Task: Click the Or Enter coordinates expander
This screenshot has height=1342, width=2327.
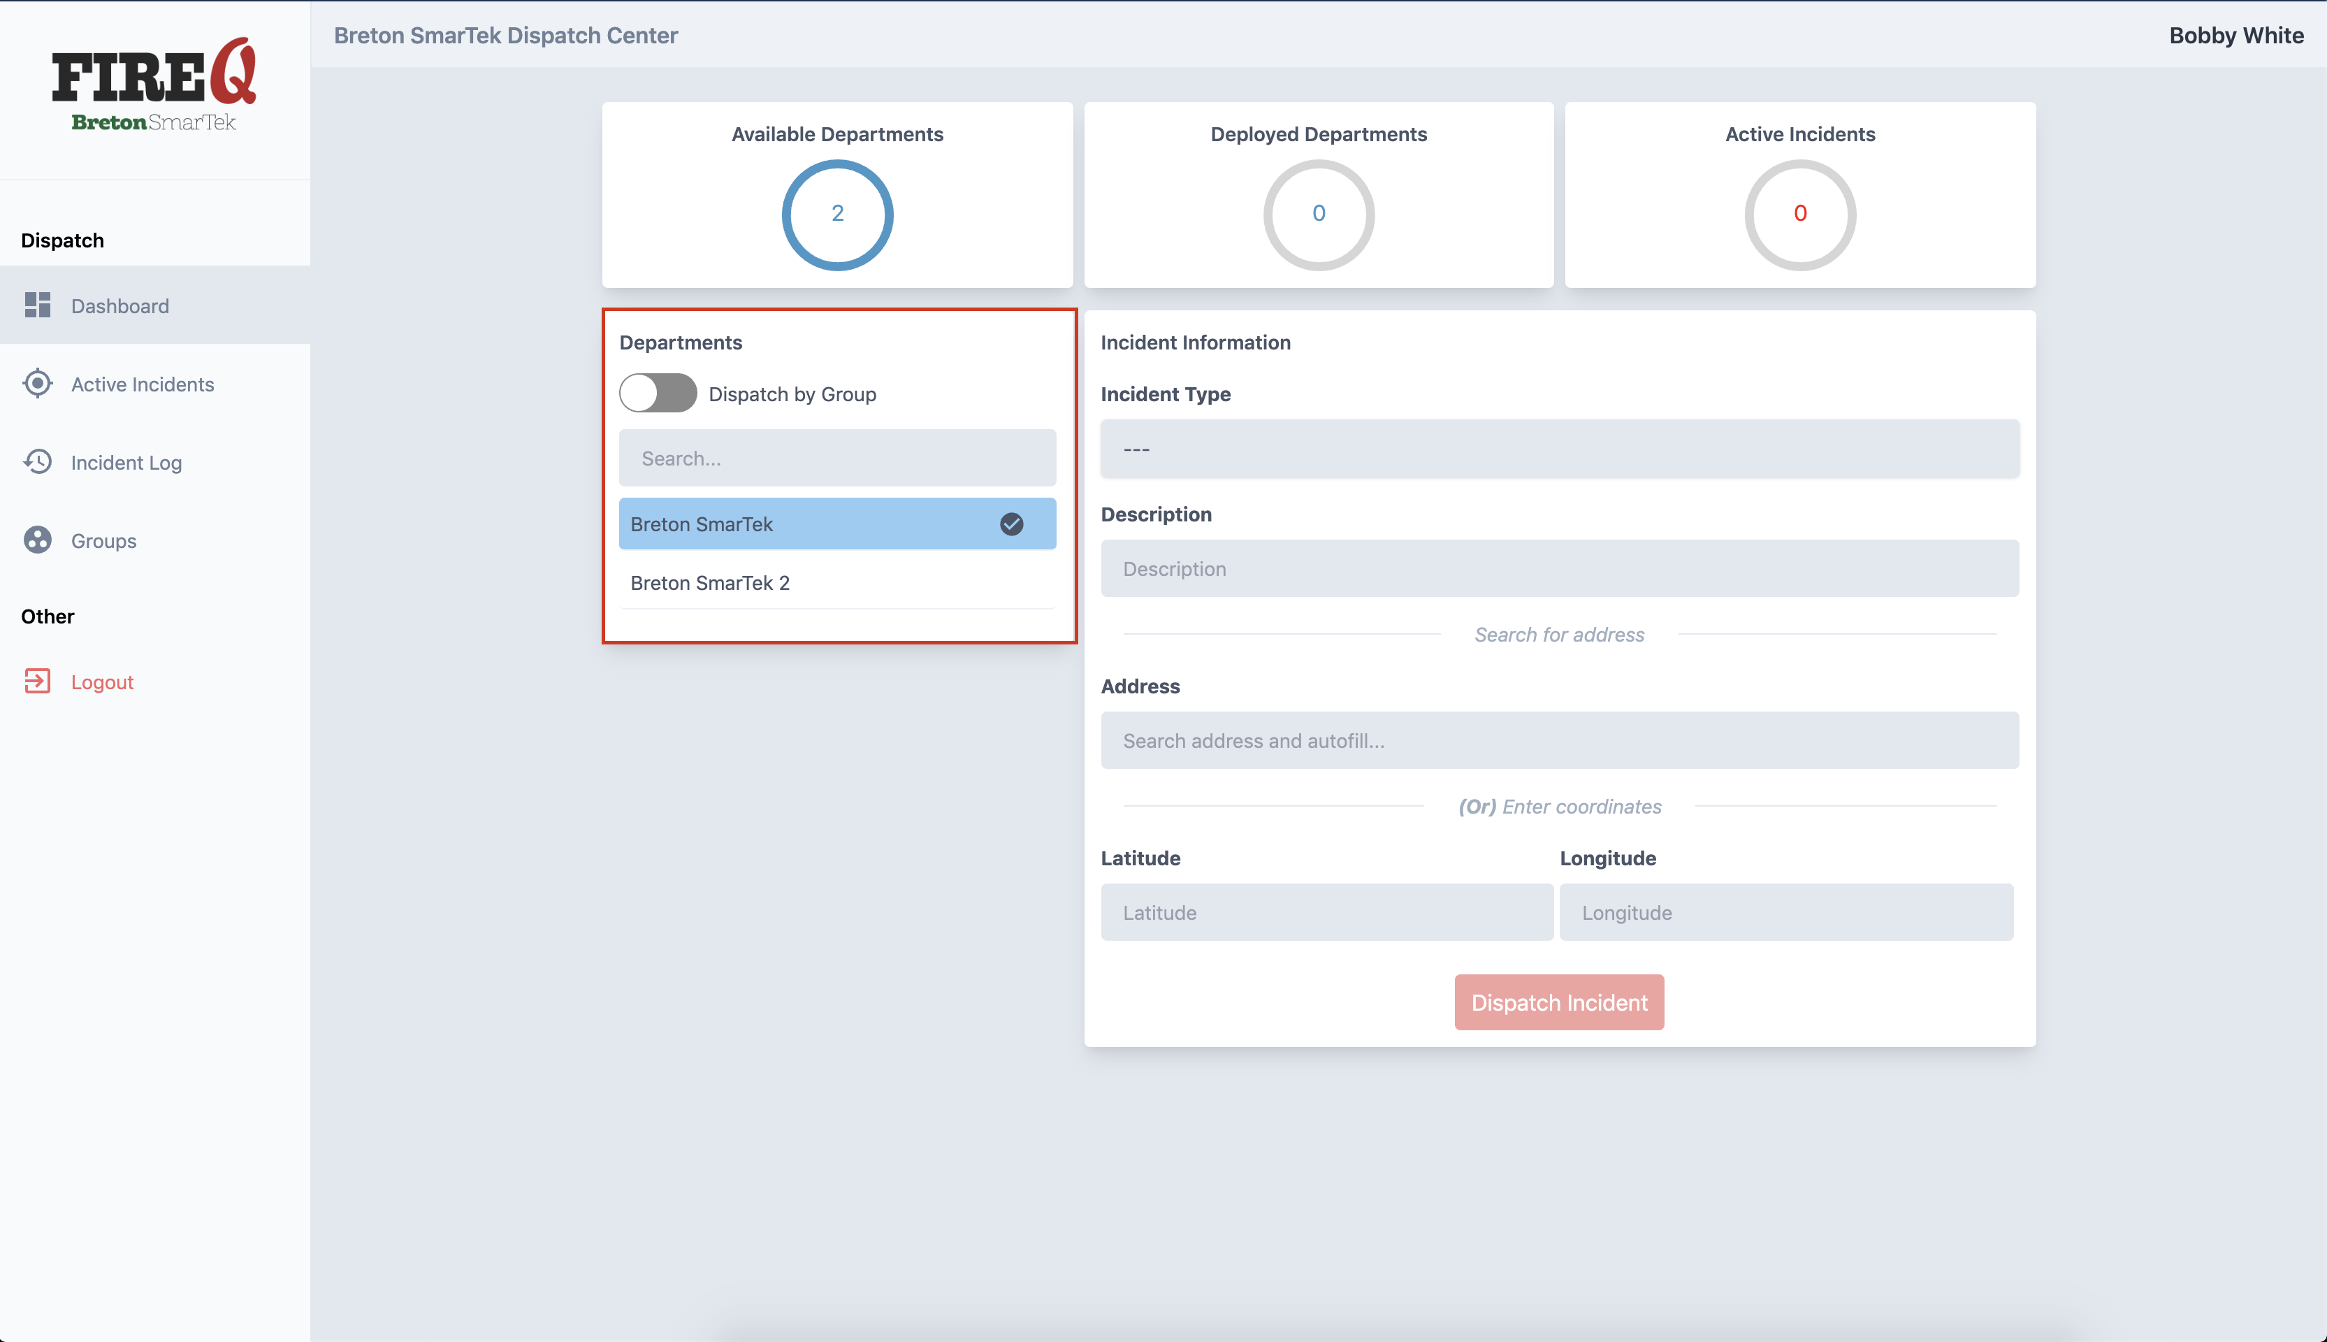Action: coord(1560,806)
